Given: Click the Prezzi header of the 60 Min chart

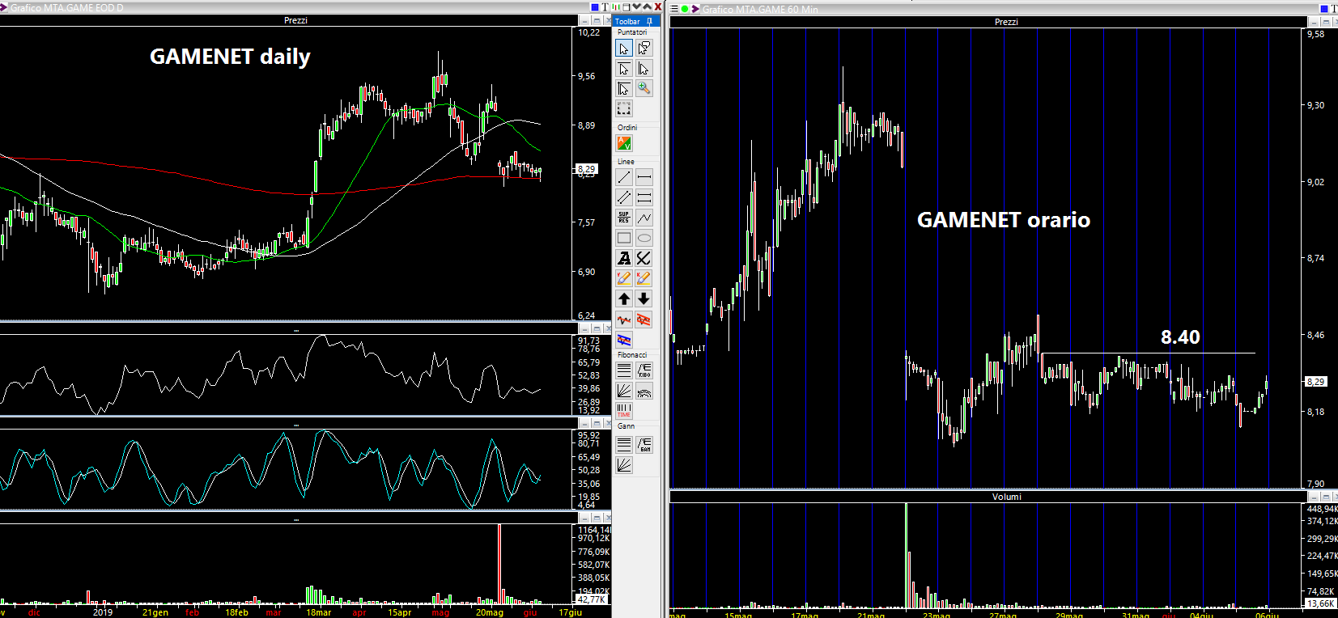Looking at the screenshot, I should 1005,22.
